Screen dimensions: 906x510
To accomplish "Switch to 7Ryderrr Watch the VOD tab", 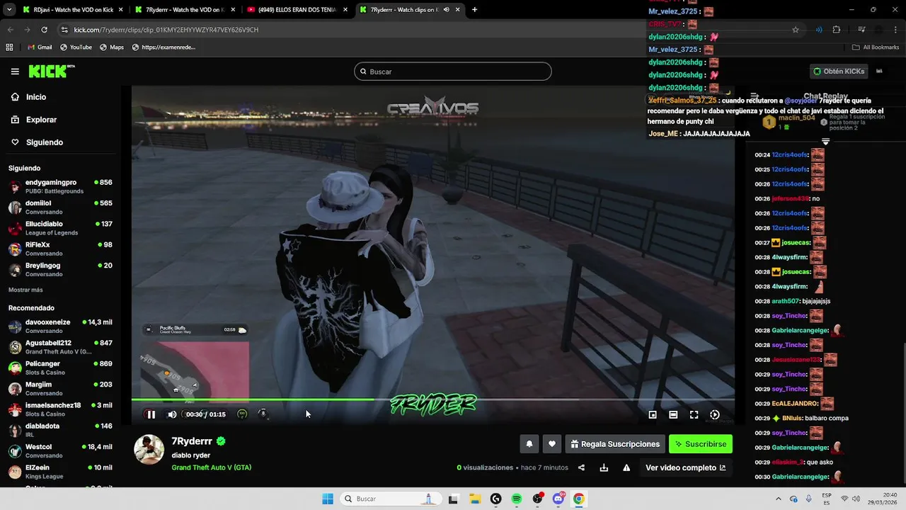I will (x=185, y=10).
